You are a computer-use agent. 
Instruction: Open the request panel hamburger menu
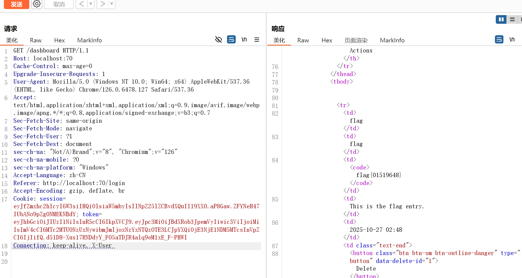(257, 40)
